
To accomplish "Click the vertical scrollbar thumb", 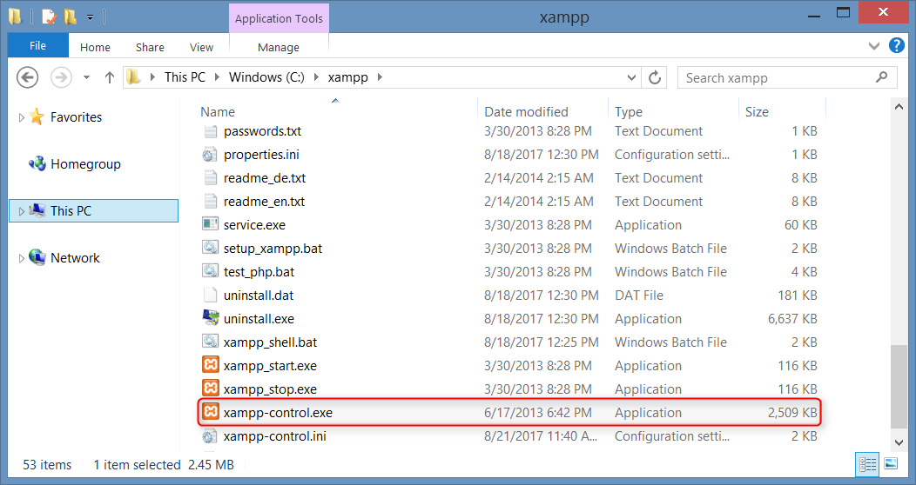I will tap(899, 387).
